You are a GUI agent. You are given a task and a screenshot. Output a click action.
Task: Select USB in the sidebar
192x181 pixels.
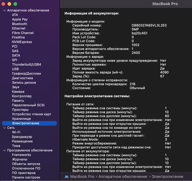(x=15, y=69)
